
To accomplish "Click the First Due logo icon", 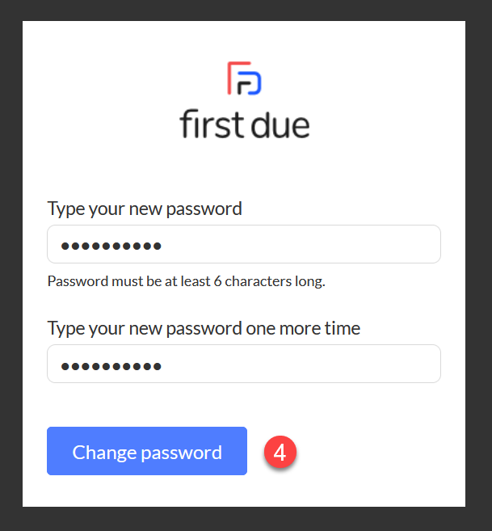I will pyautogui.click(x=244, y=78).
